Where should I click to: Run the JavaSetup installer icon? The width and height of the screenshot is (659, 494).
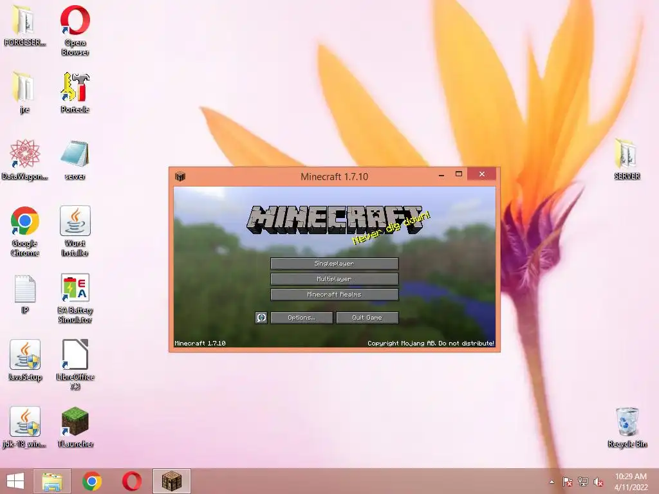[x=25, y=360]
